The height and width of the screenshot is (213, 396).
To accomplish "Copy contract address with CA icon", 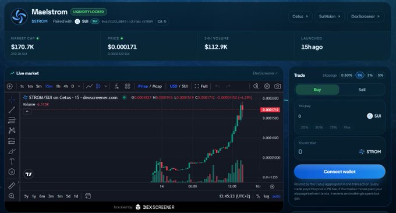I will click(x=162, y=22).
